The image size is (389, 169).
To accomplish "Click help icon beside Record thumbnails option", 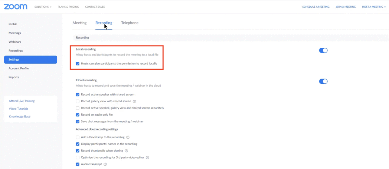I will point(127,151).
